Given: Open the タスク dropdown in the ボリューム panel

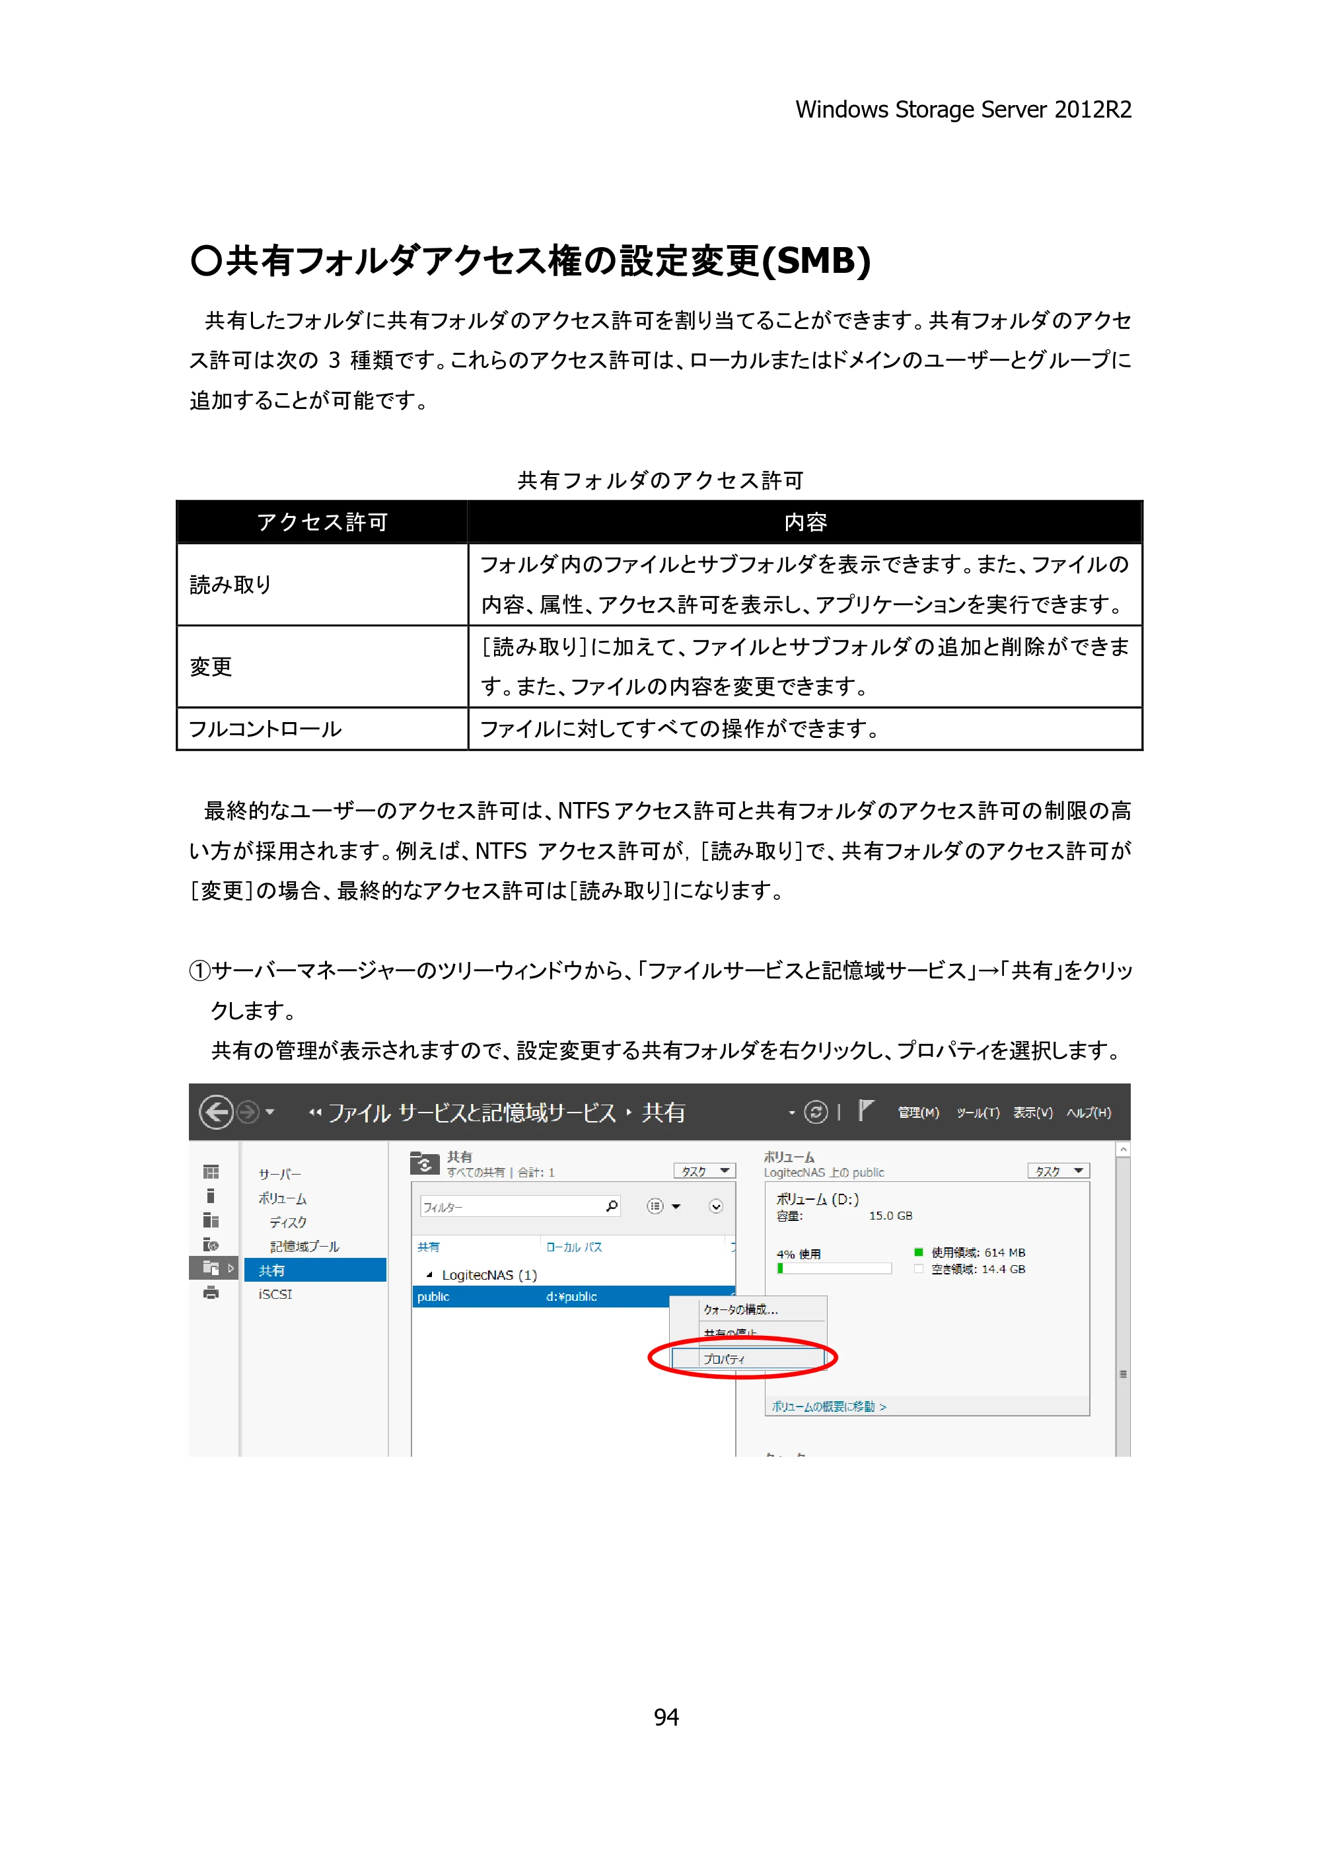Looking at the screenshot, I should click(x=1058, y=1171).
